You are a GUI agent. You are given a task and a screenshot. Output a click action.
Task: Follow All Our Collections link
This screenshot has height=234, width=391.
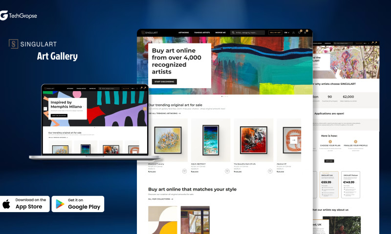(x=160, y=199)
